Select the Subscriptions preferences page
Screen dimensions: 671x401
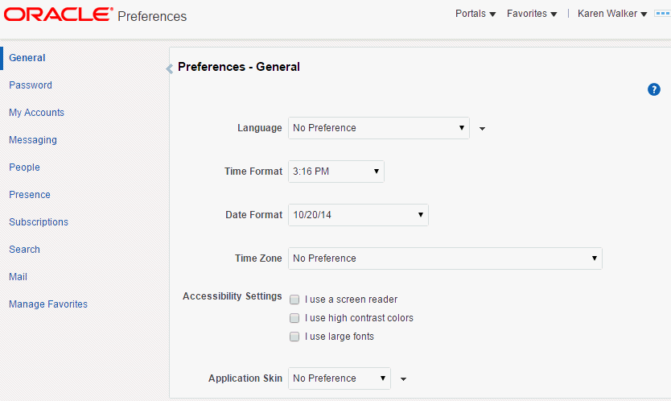(x=39, y=222)
